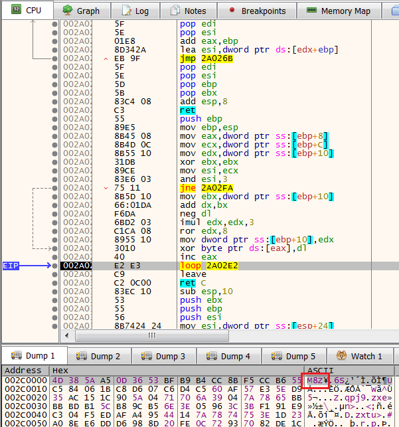Select the loop 2A02E2 instruction
The image size is (399, 427).
point(208,266)
